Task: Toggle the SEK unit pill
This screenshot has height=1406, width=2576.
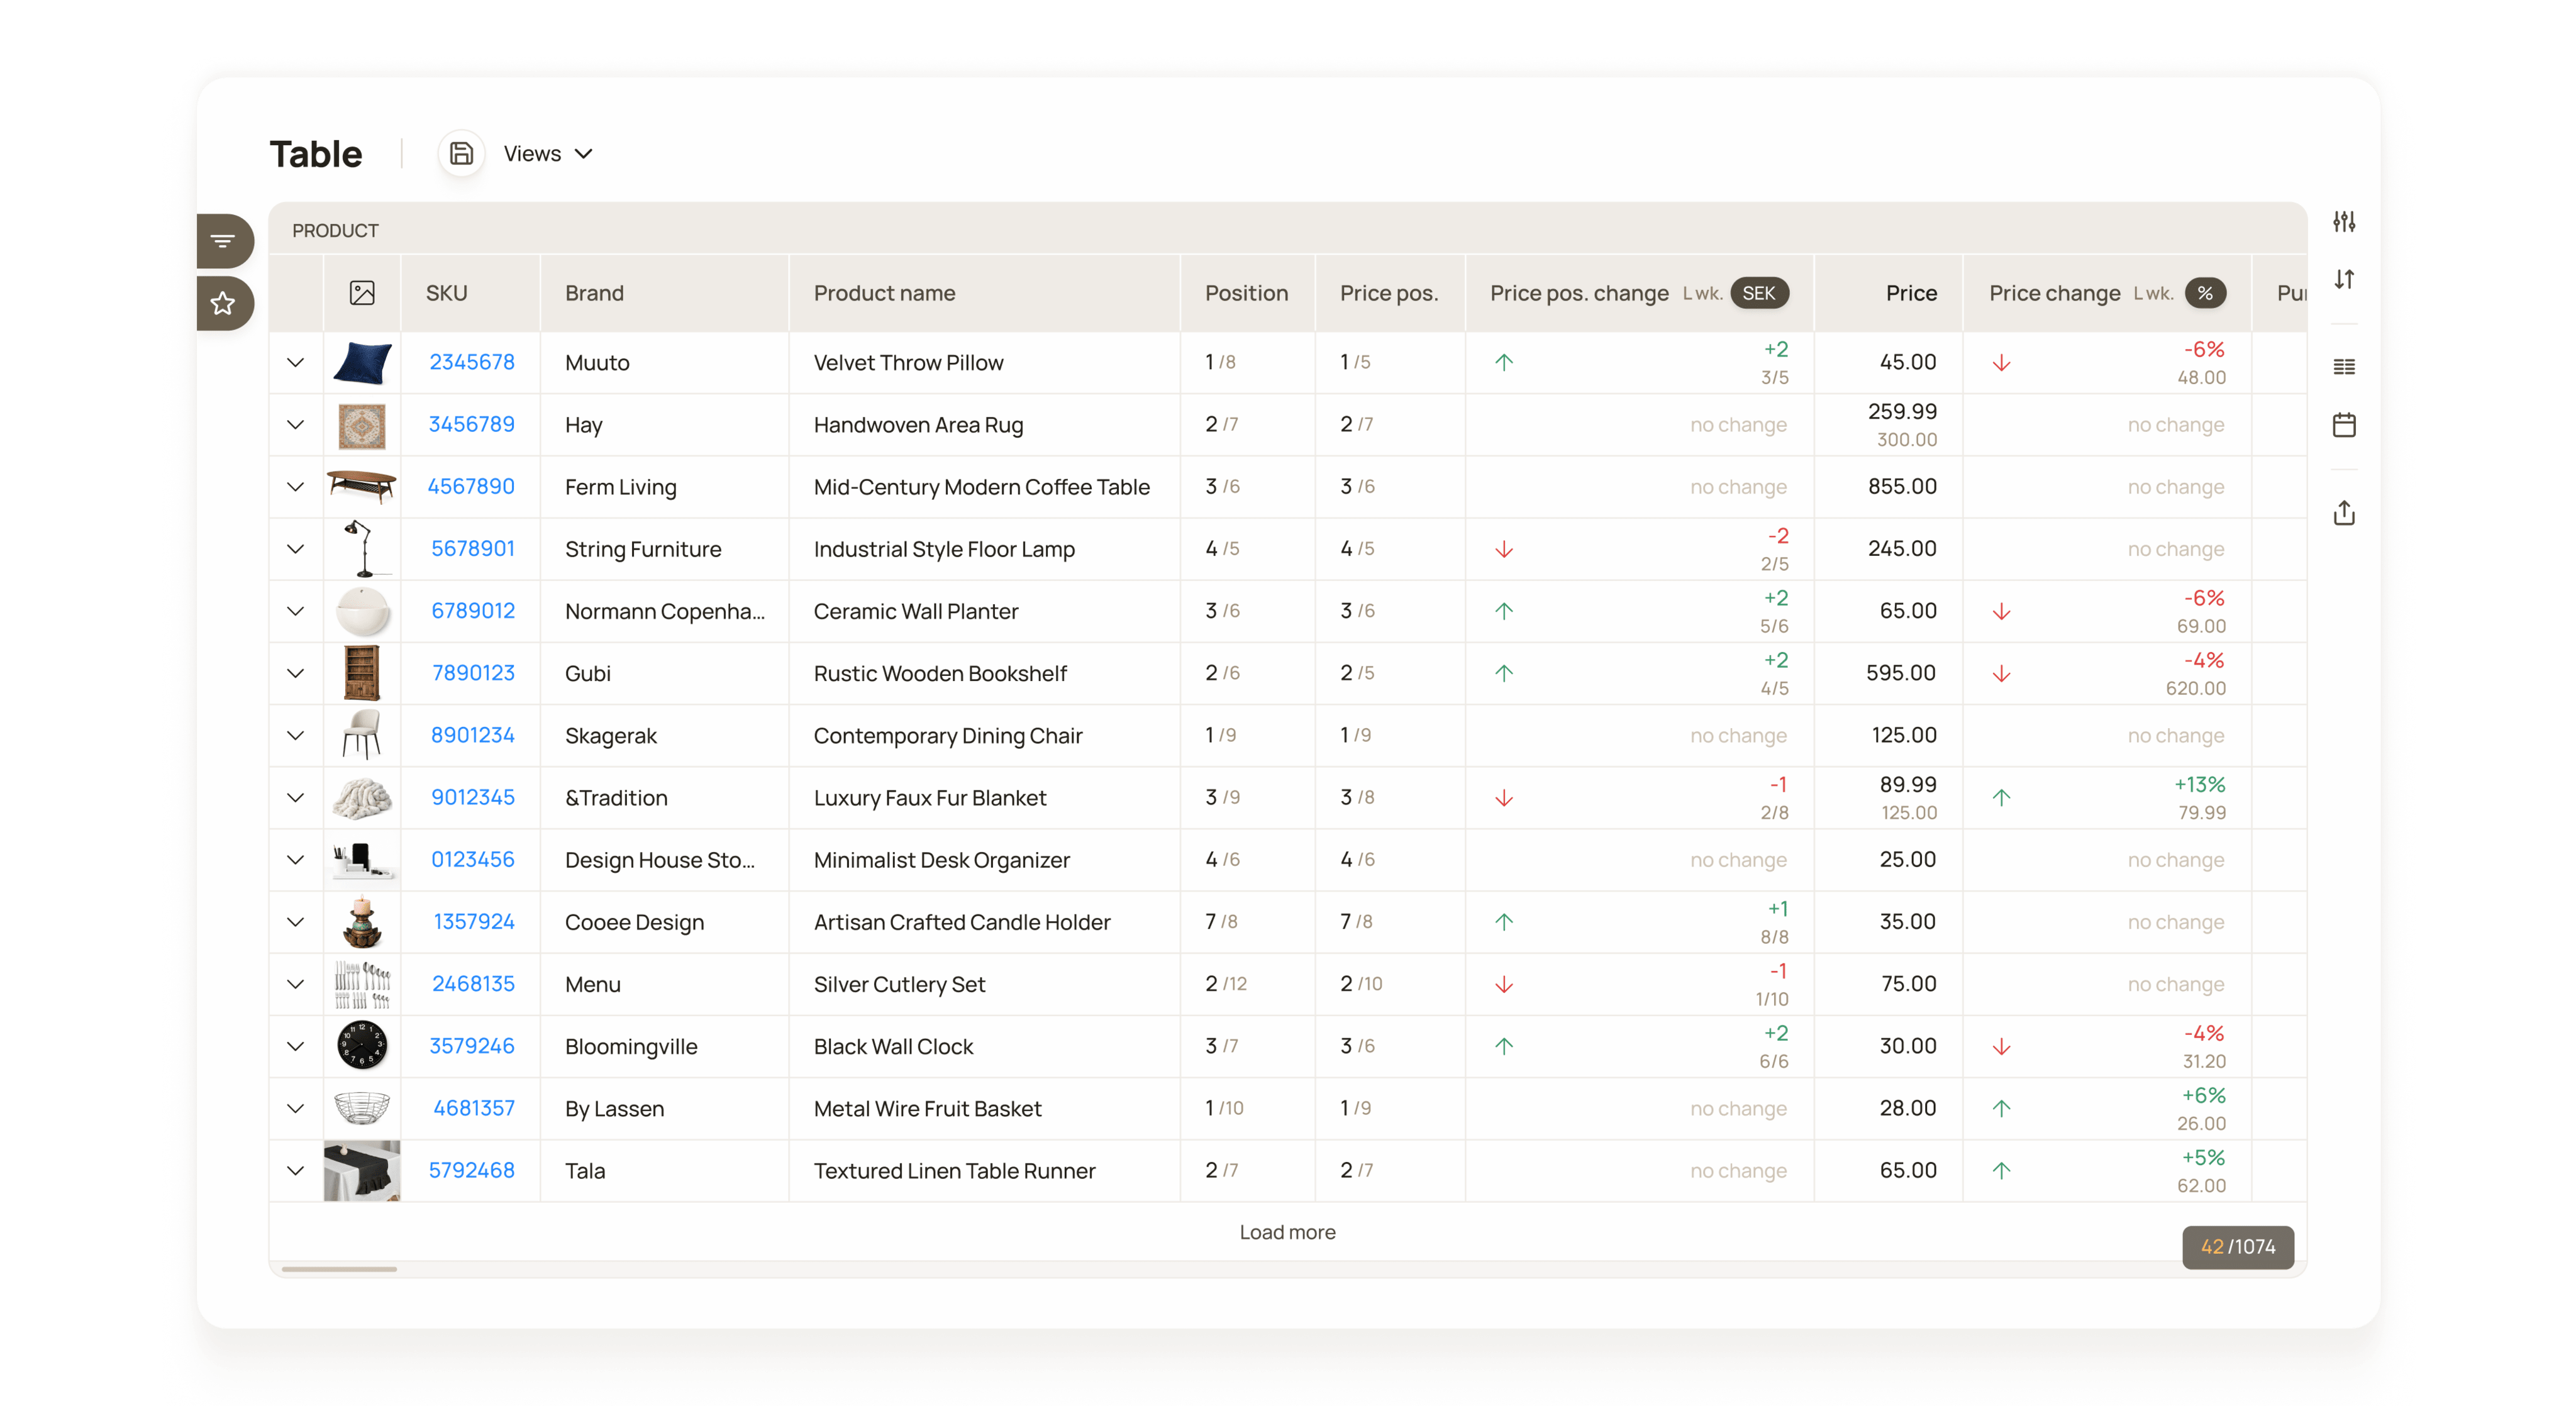Action: click(x=1759, y=293)
